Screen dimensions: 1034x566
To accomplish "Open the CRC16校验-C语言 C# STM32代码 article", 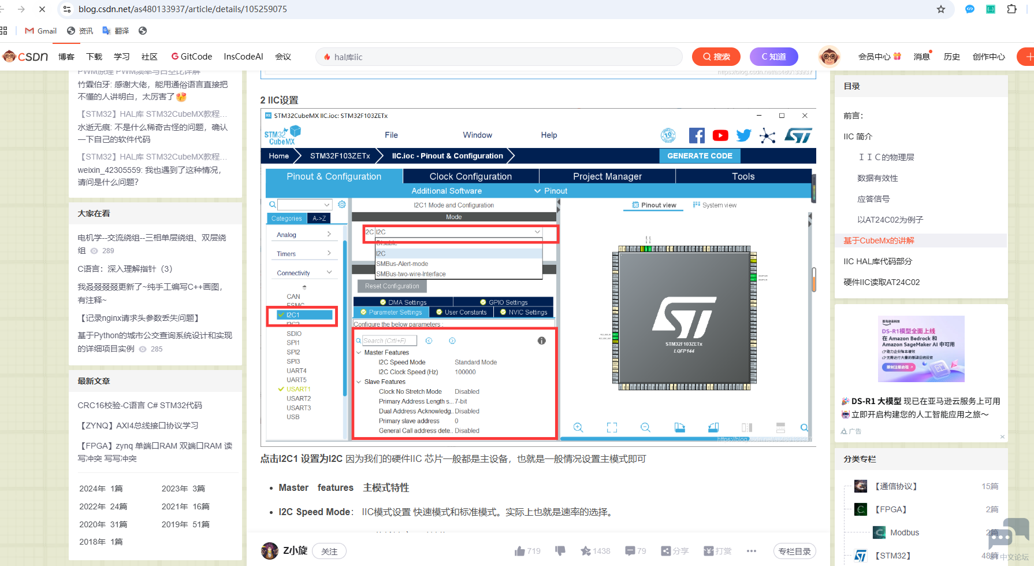I will (140, 405).
